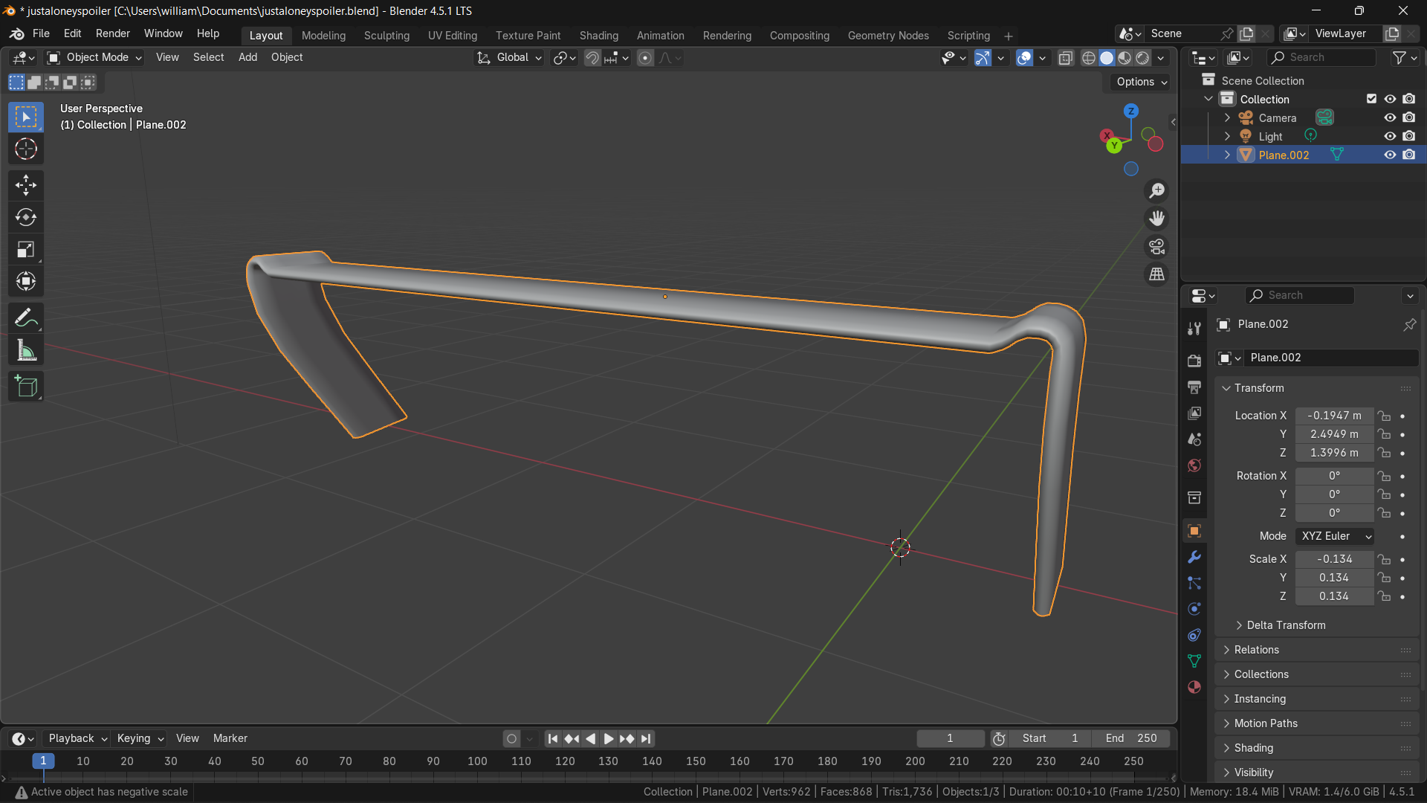
Task: Click frame 100 on the timeline ruler
Action: (x=477, y=761)
